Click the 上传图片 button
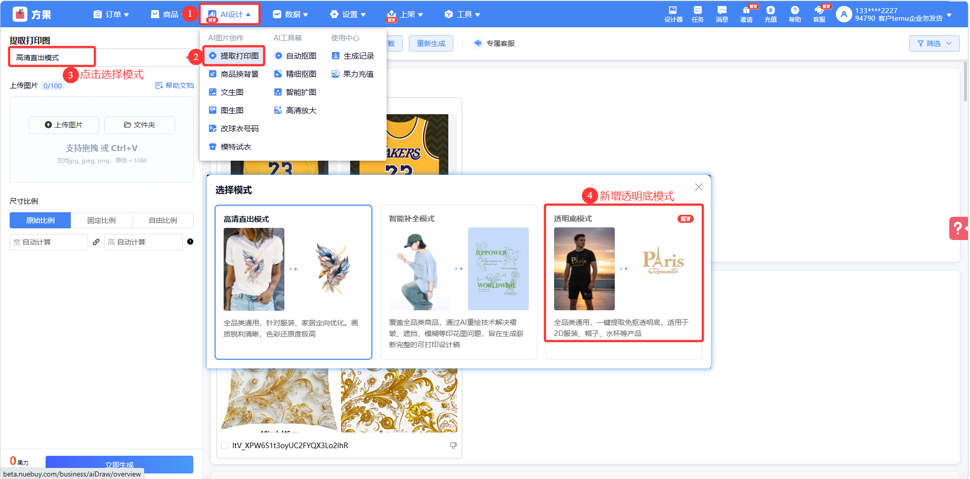Screen dimensions: 970x479 [x=64, y=125]
